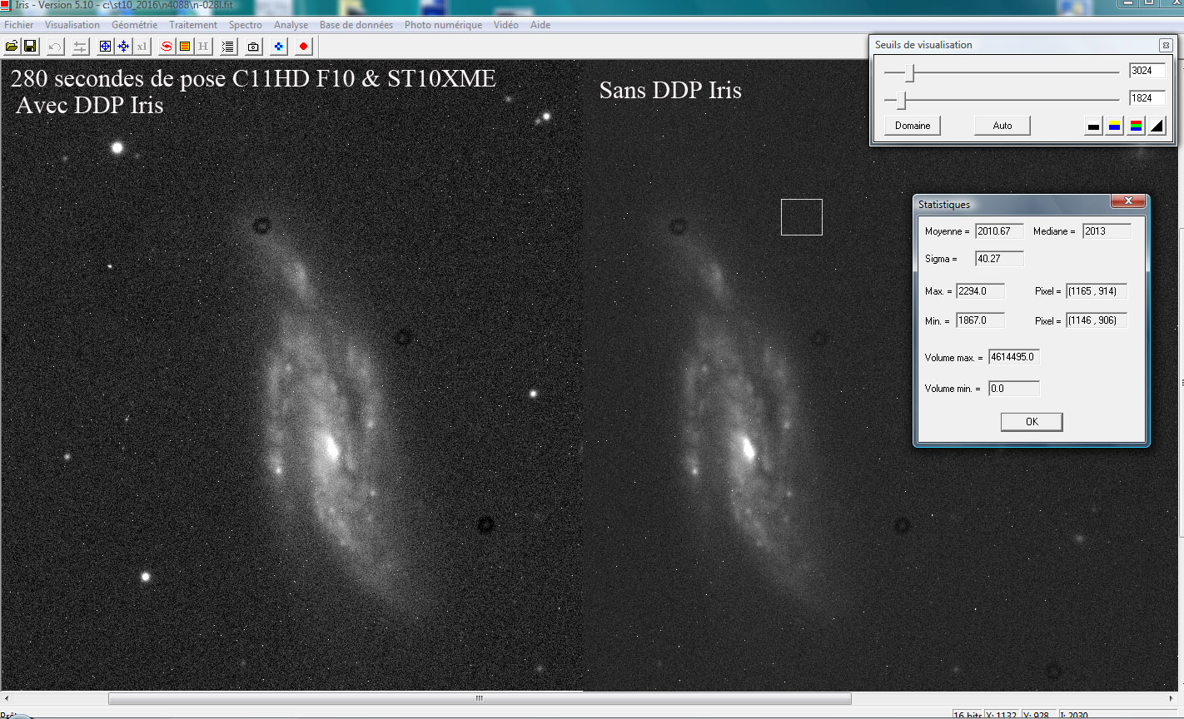Open the Analyse menu
The image size is (1184, 719).
point(291,25)
